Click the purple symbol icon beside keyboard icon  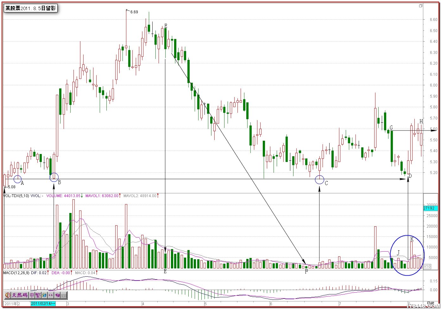[57, 295]
